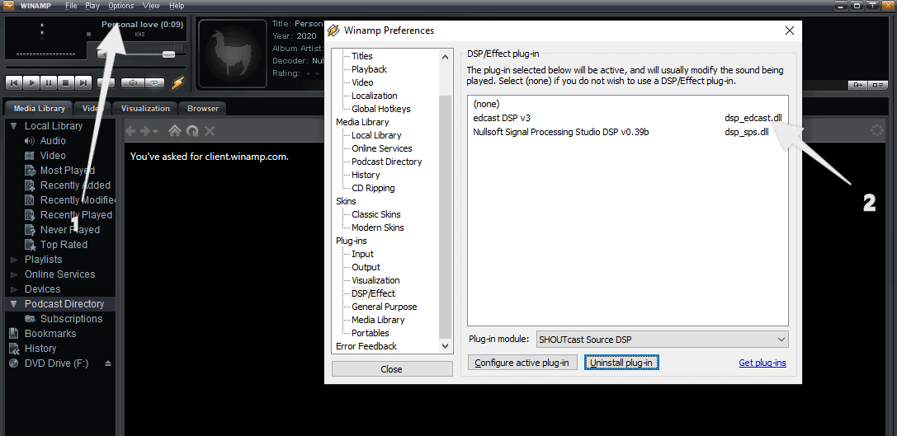897x436 pixels.
Task: Pause the current track
Action: click(49, 83)
